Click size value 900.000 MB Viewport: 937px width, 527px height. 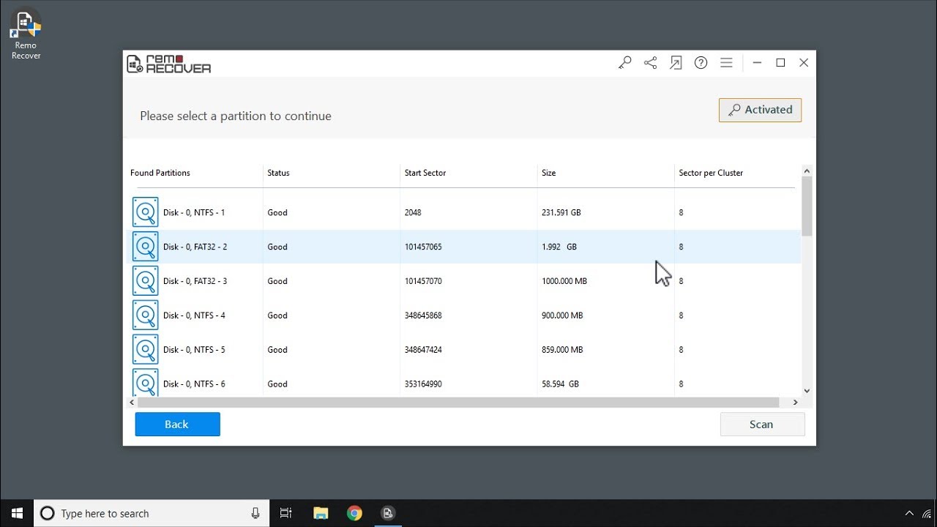click(562, 315)
